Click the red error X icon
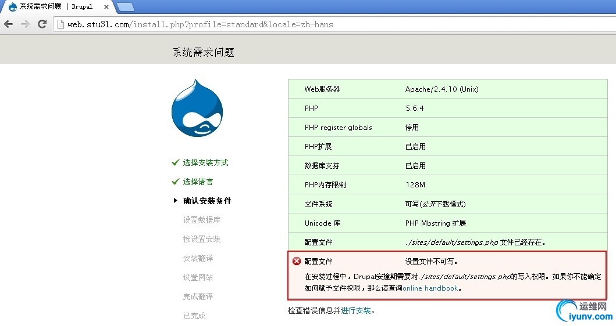 [x=297, y=261]
